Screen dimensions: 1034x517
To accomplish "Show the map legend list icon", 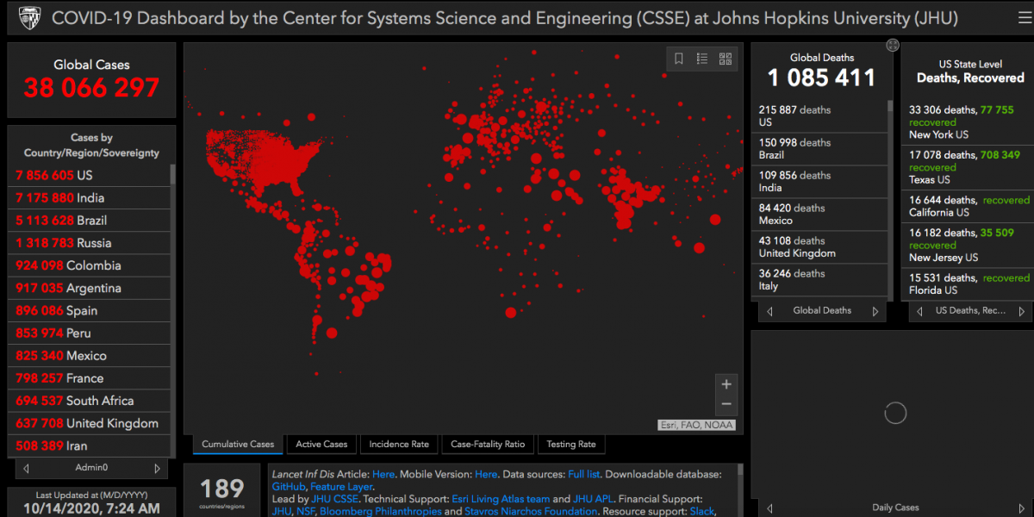I will click(702, 59).
